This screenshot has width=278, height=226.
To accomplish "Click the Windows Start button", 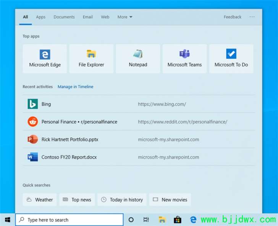I will [x=8, y=220].
